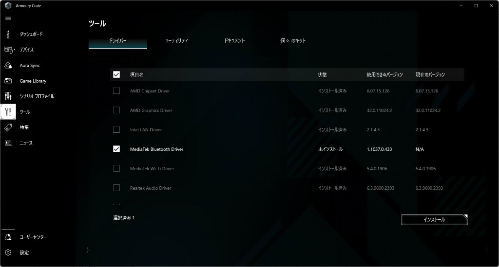Open ニュース label in the sidebar
This screenshot has width=499, height=267.
pos(26,143)
